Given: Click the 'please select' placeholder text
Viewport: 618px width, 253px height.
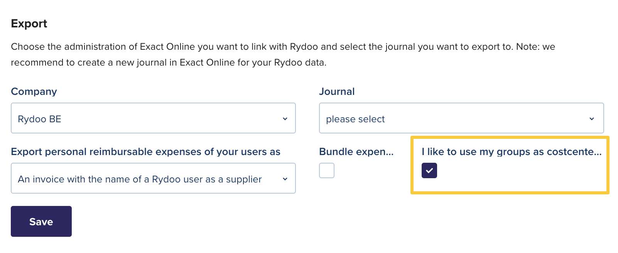Looking at the screenshot, I should [x=355, y=119].
